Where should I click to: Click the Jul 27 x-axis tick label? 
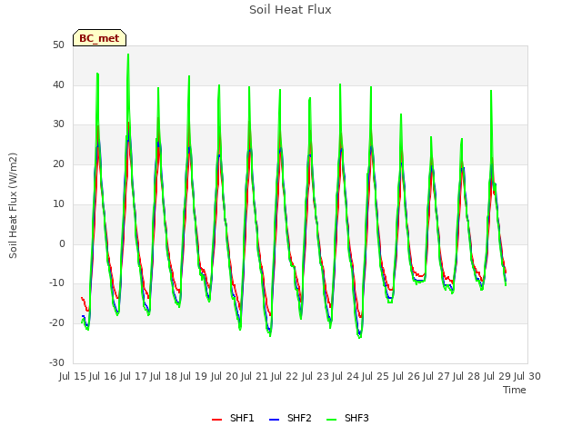[x=436, y=376]
